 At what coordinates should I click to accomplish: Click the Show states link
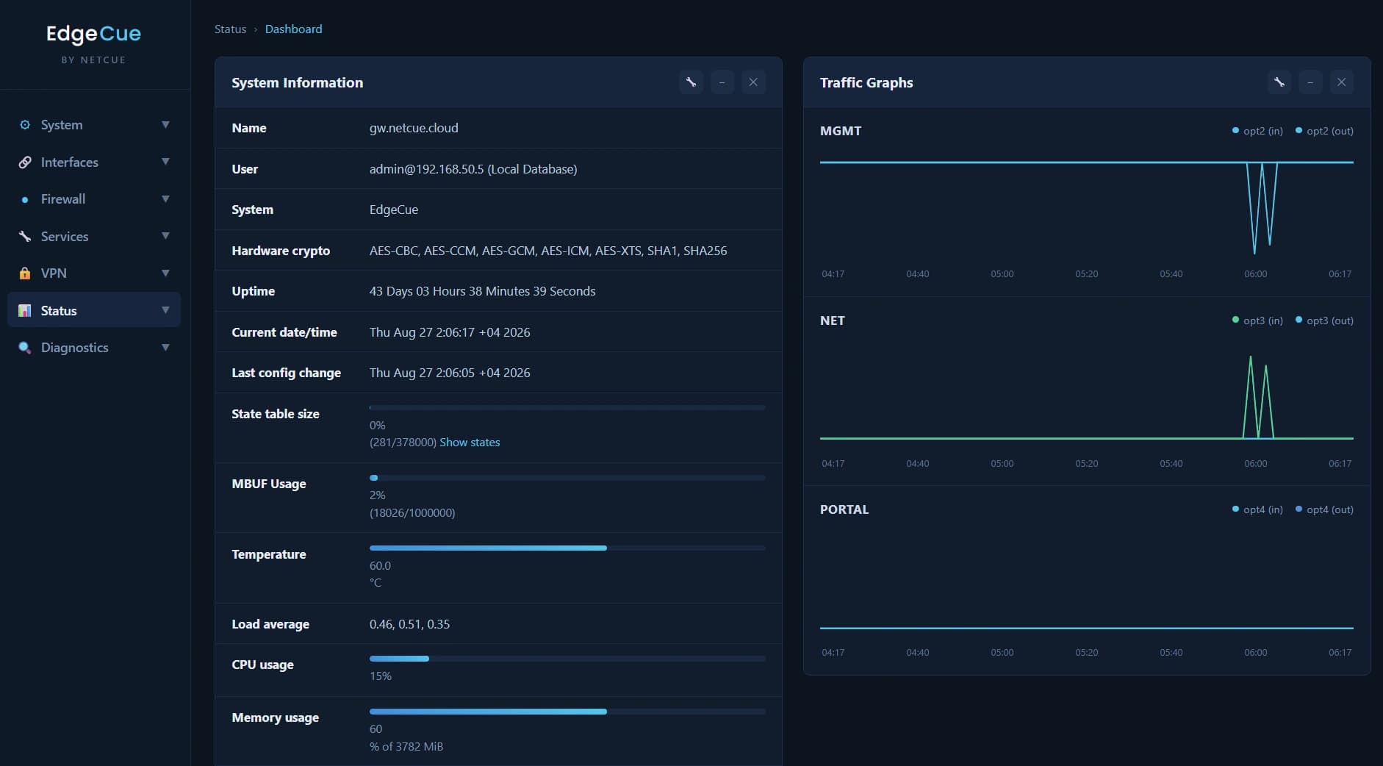pyautogui.click(x=470, y=443)
